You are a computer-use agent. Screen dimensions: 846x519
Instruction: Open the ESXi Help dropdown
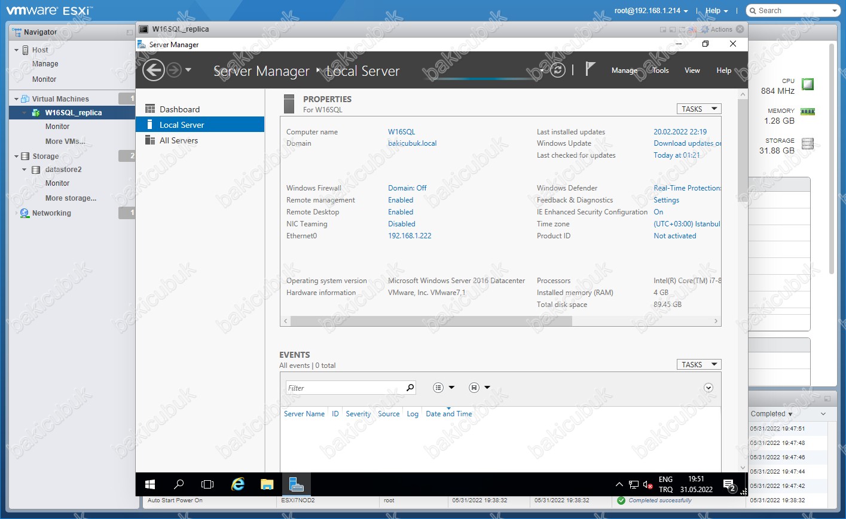(716, 11)
